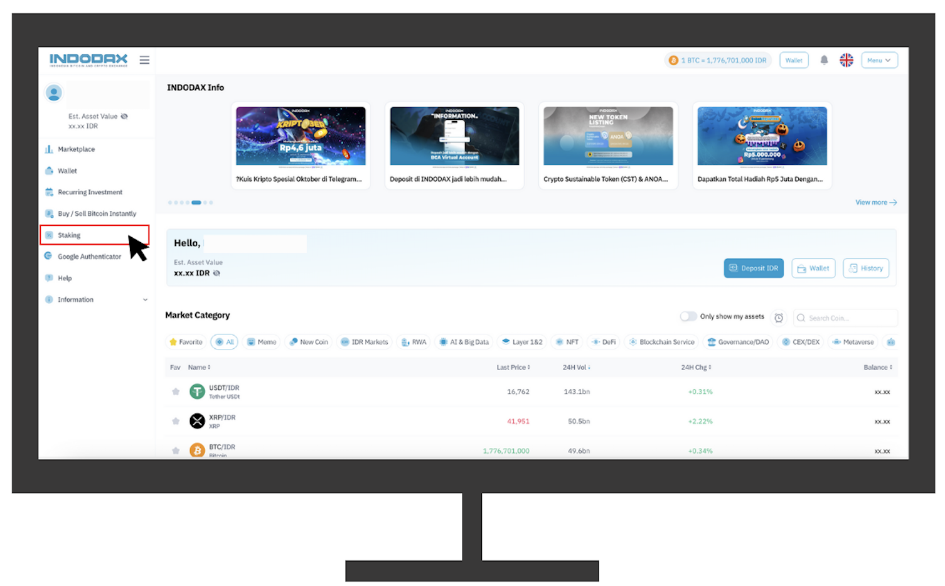
Task: Click the user avatar icon in sidebar
Action: 54,93
